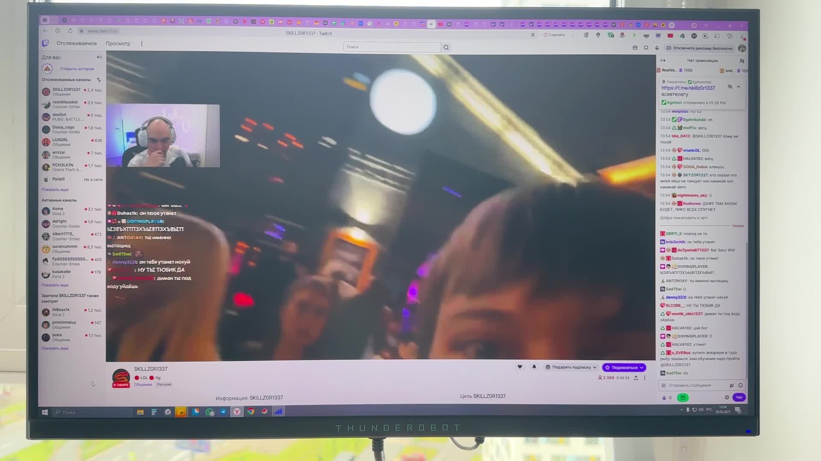Open the Отслеживаемое tab
This screenshot has height=461, width=821.
pyautogui.click(x=77, y=44)
